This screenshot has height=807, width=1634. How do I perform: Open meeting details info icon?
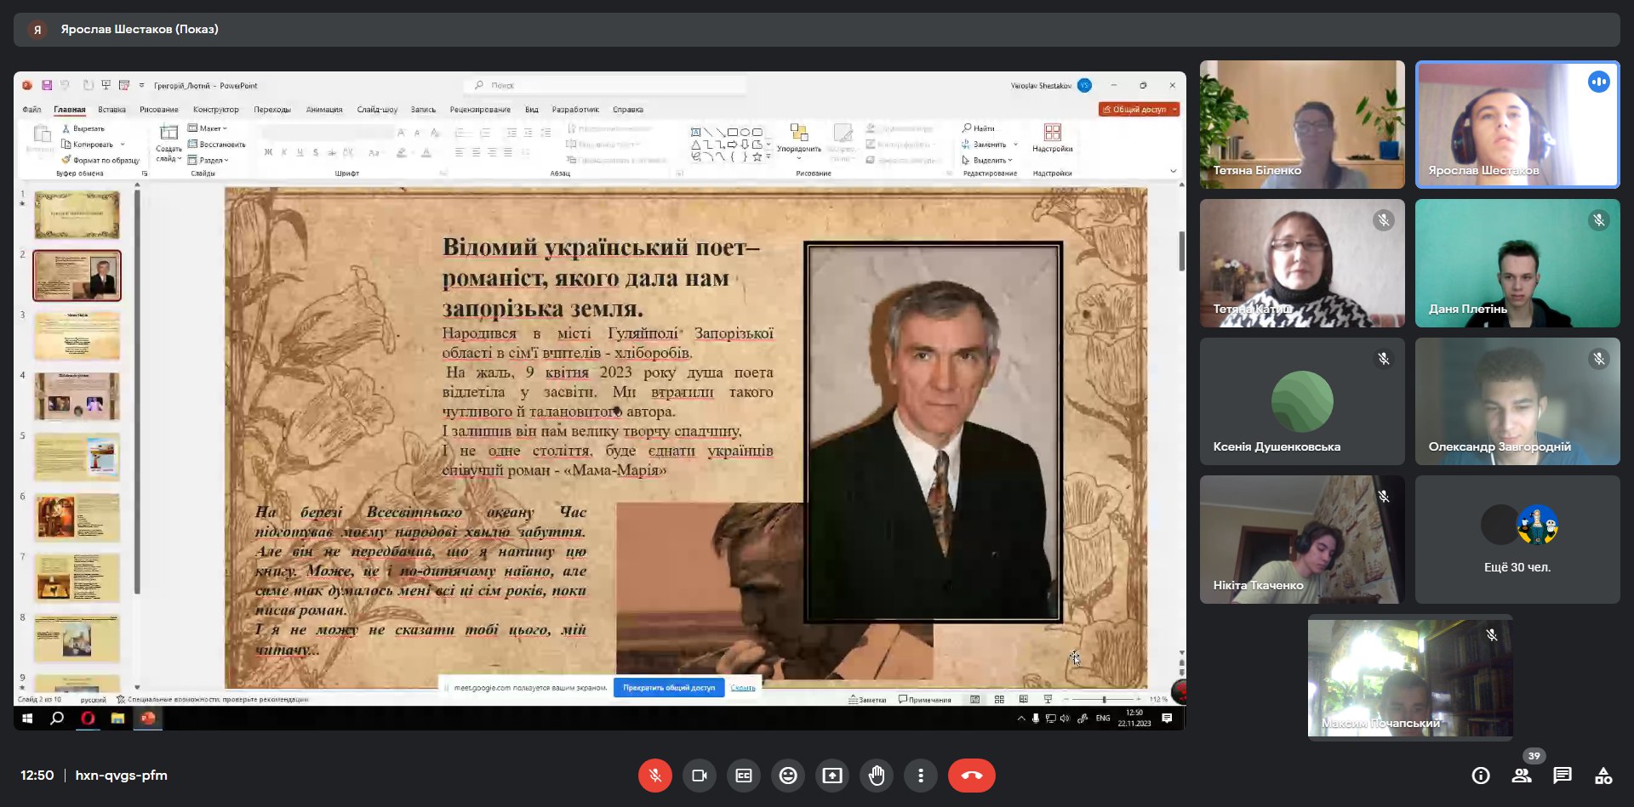[x=1481, y=776]
